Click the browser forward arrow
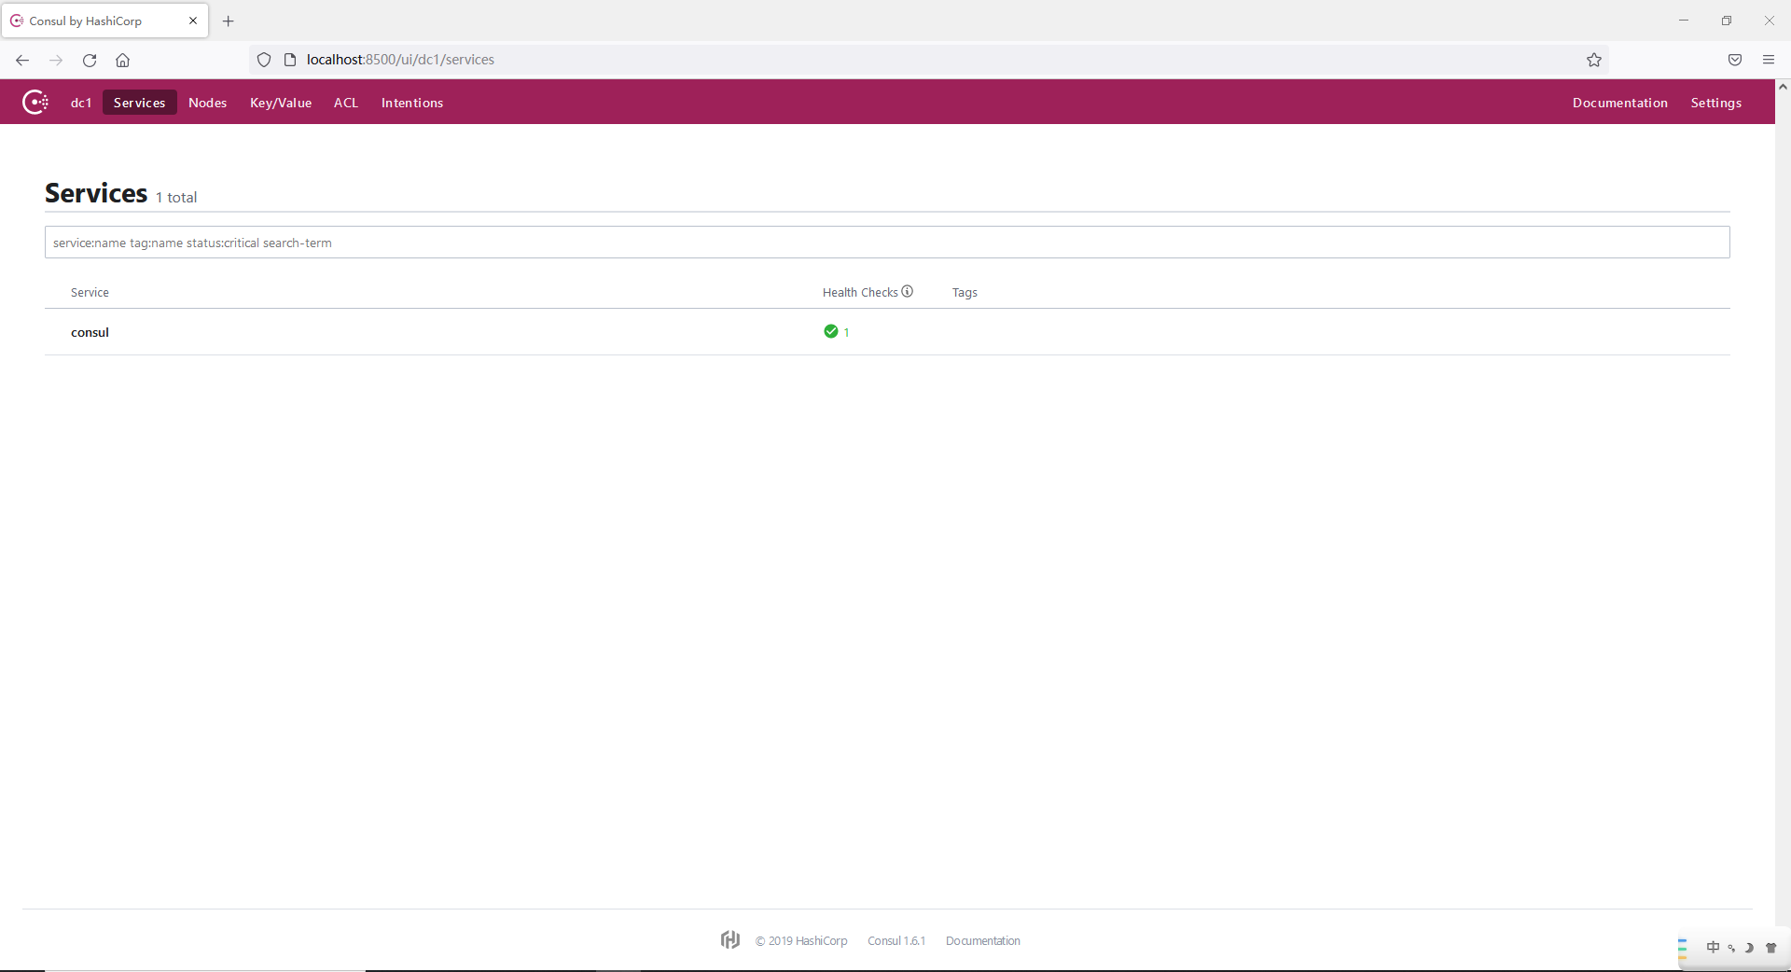The height and width of the screenshot is (972, 1791). coord(56,60)
